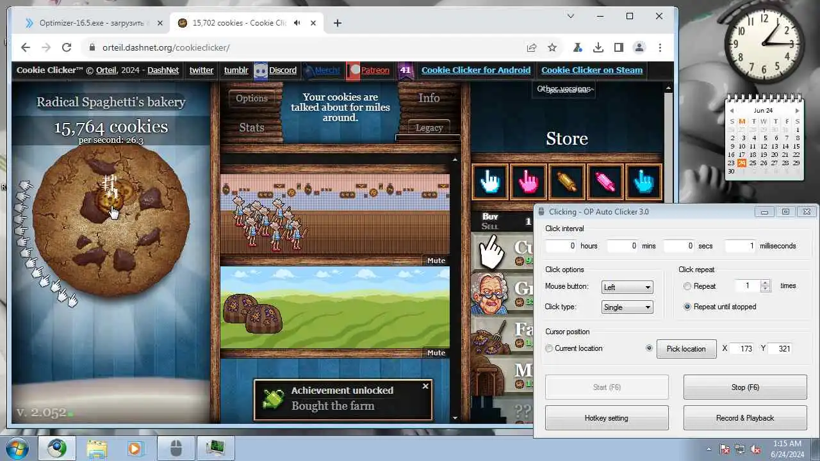Image resolution: width=820 pixels, height=461 pixels.
Task: Bookmark this page with the star
Action: (552, 47)
